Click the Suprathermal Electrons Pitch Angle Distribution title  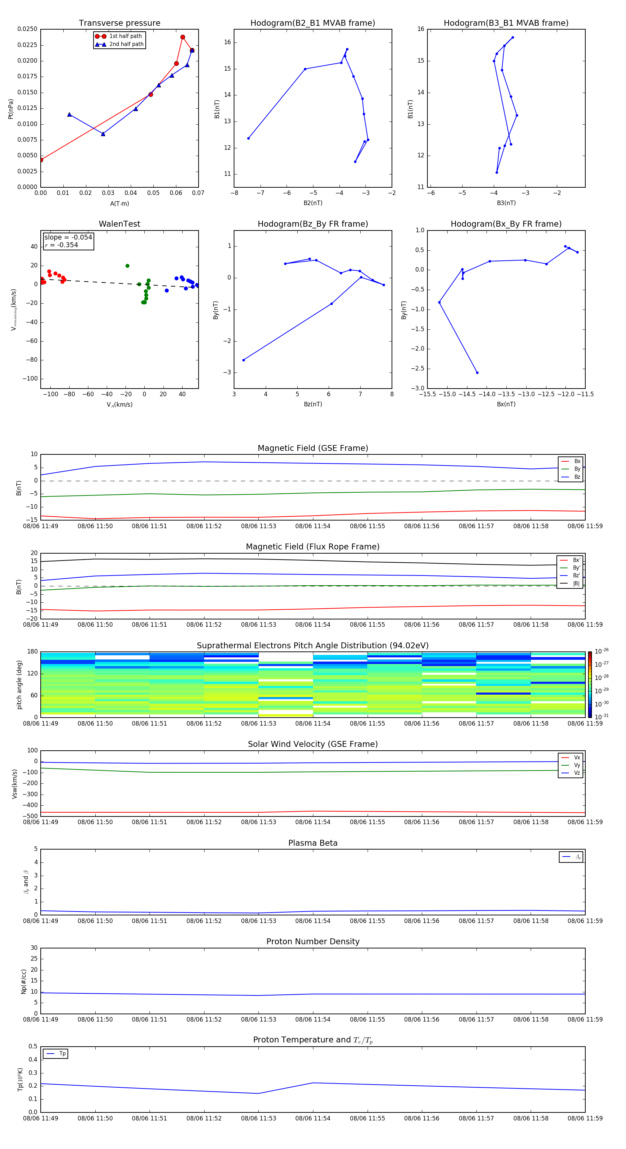click(313, 646)
